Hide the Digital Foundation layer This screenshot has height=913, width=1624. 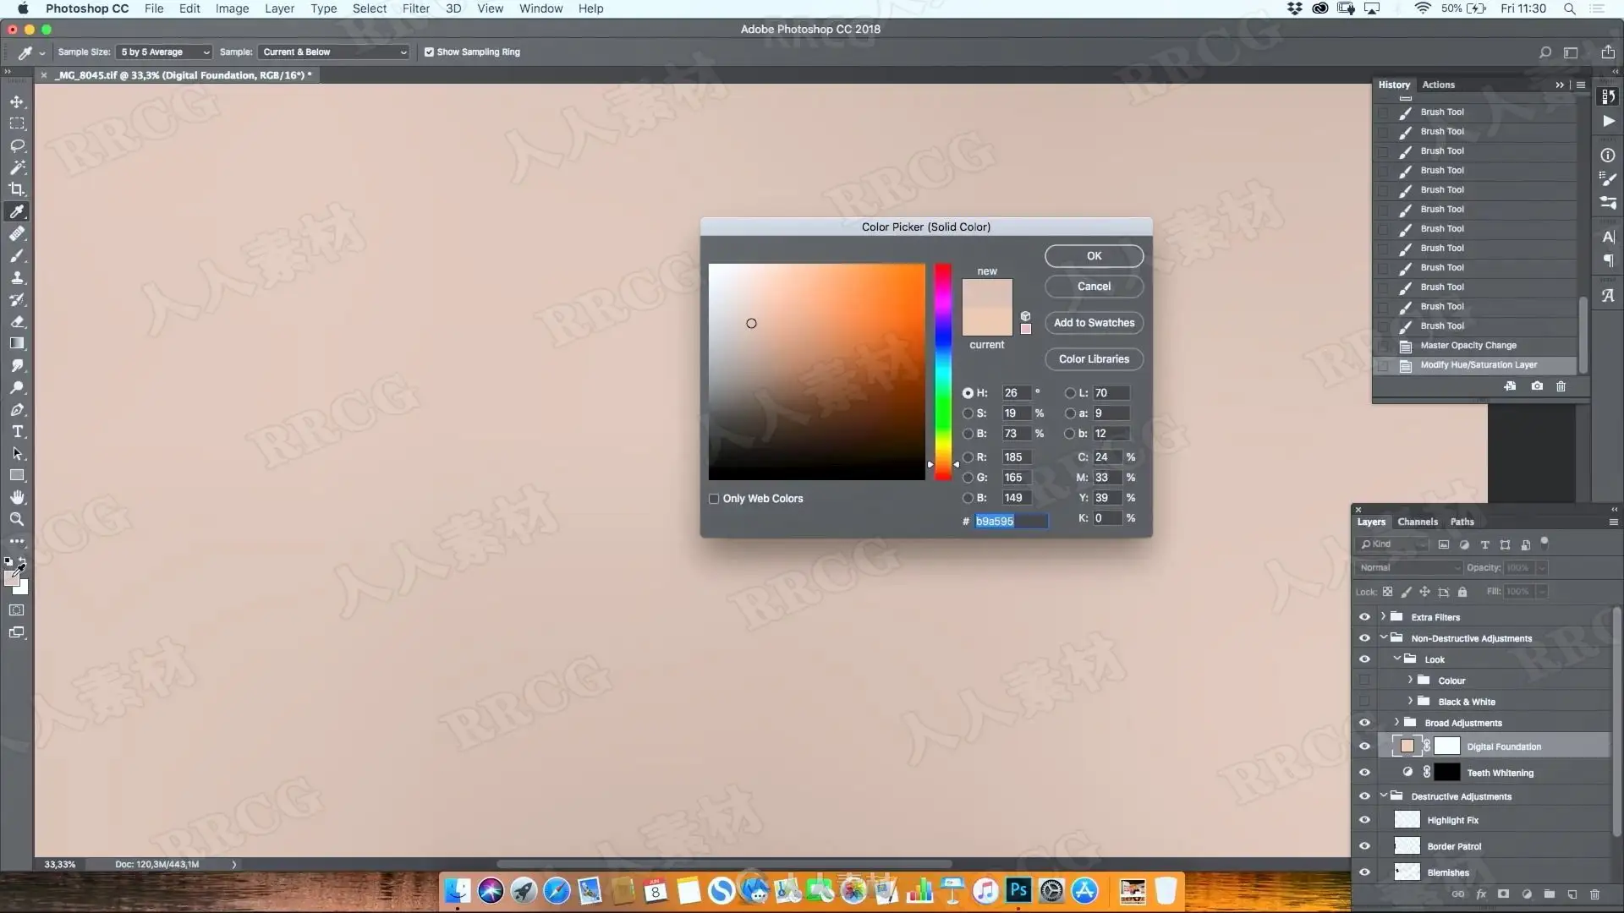pyautogui.click(x=1363, y=746)
